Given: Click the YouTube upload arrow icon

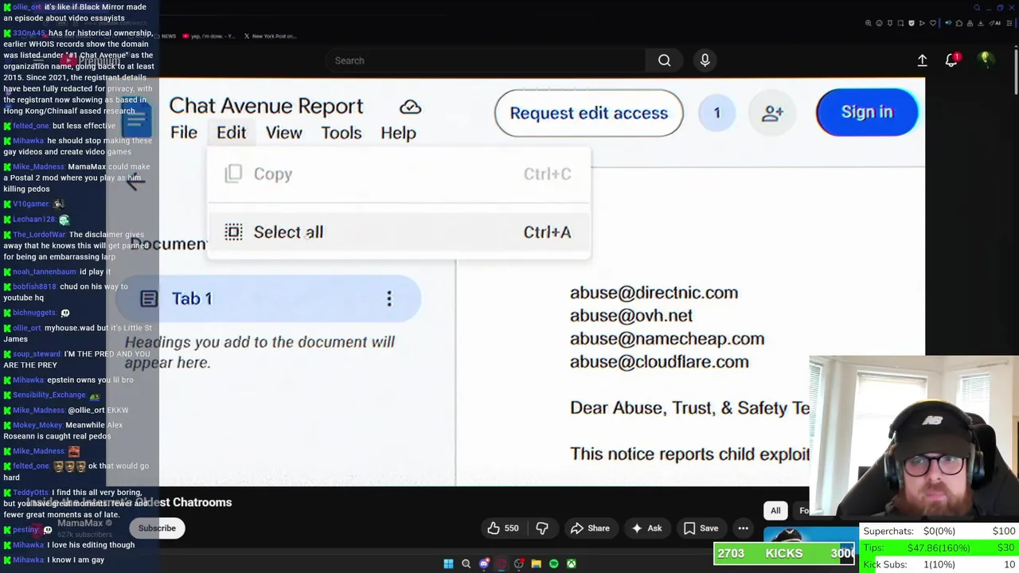Looking at the screenshot, I should [922, 60].
